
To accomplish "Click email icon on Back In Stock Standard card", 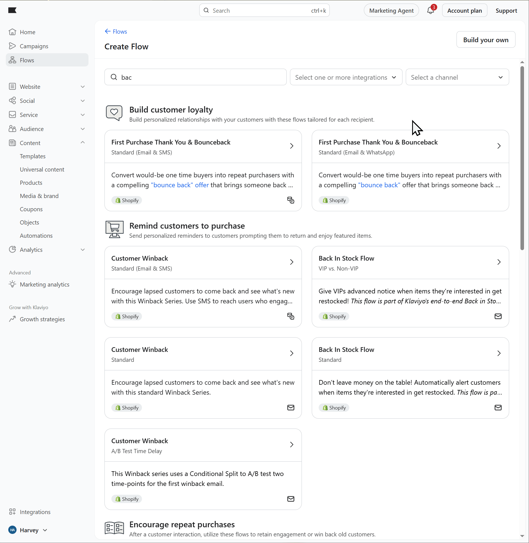I will (498, 407).
